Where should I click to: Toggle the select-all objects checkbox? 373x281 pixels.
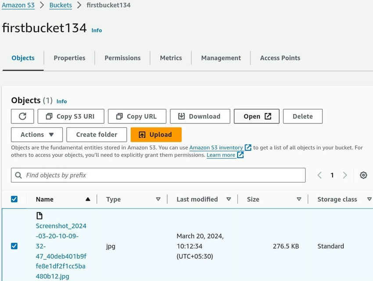click(x=14, y=199)
